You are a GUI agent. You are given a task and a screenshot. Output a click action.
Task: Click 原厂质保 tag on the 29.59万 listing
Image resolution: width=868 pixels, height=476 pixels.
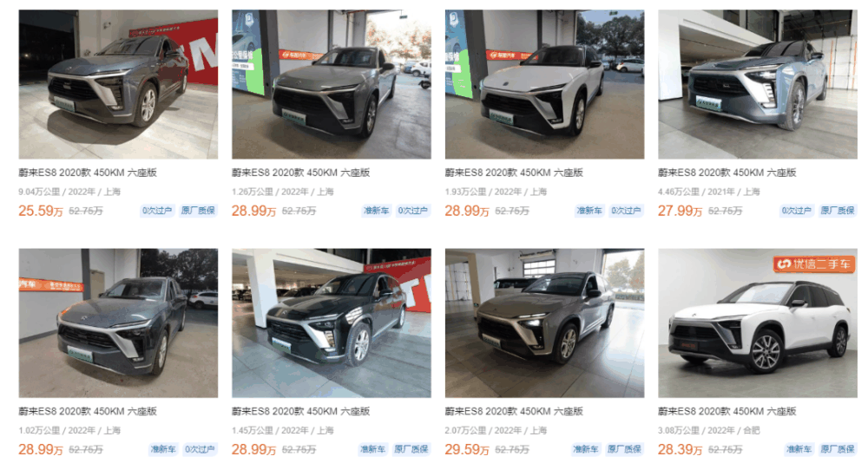[x=624, y=449]
